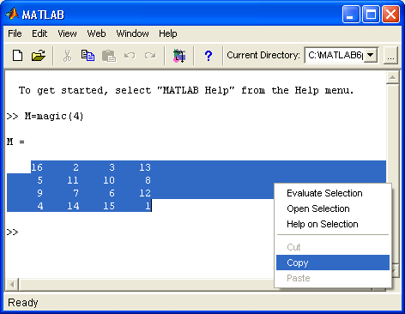Viewport: 405px width, 314px height.
Task: Minimize the MATLAB window
Action: (x=351, y=15)
